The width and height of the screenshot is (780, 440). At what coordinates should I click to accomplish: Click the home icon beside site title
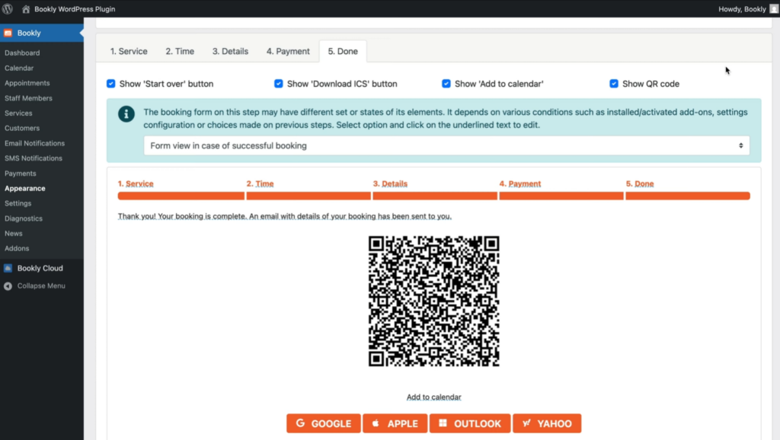click(x=26, y=9)
